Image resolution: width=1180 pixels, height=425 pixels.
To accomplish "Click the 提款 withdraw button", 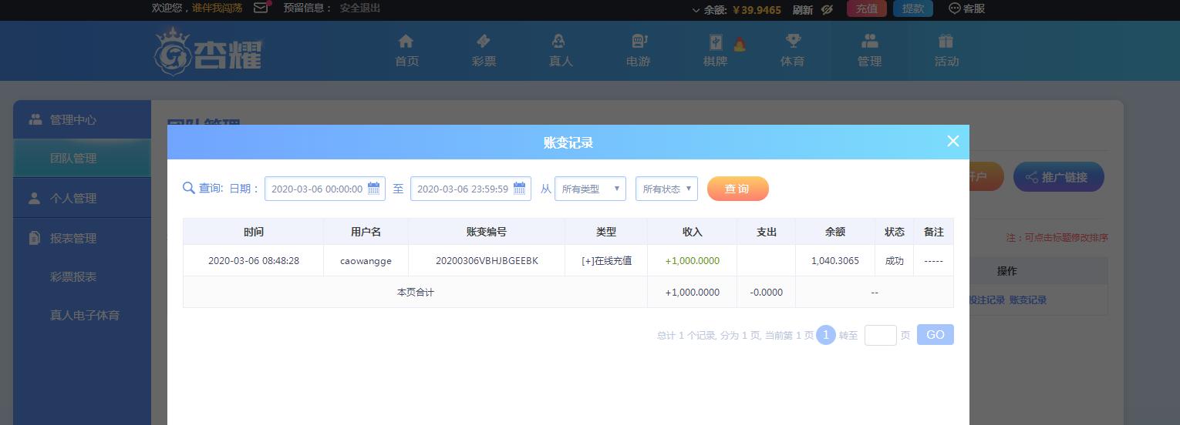I will pyautogui.click(x=913, y=8).
